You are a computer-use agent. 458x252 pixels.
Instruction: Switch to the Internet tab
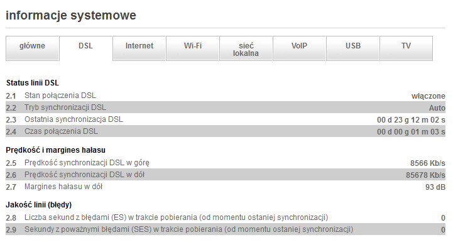(139, 47)
